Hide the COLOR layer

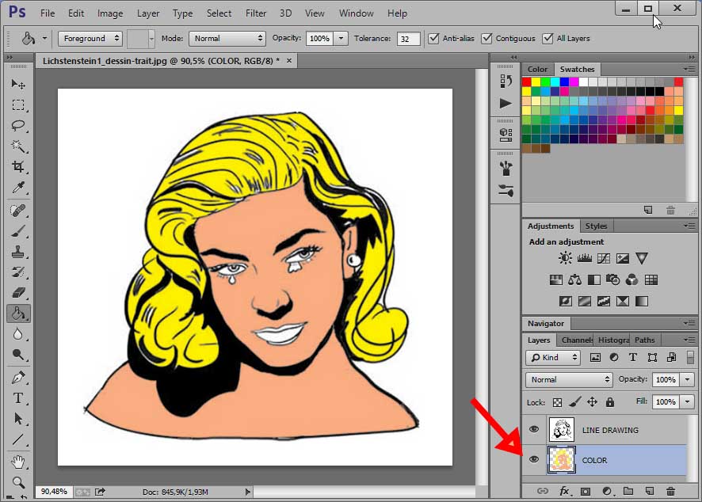point(534,459)
